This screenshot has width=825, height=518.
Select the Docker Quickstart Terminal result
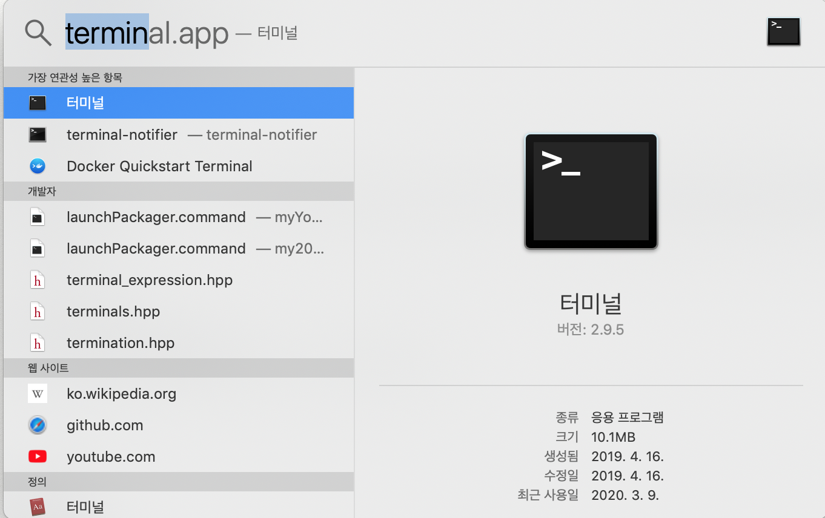[x=179, y=166]
